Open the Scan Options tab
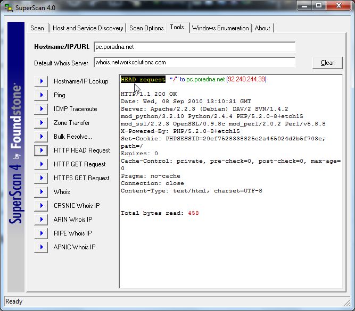 (x=146, y=28)
